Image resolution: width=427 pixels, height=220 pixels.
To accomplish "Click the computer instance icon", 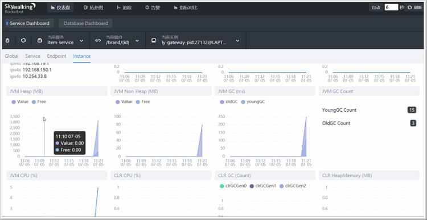I will (x=154, y=40).
